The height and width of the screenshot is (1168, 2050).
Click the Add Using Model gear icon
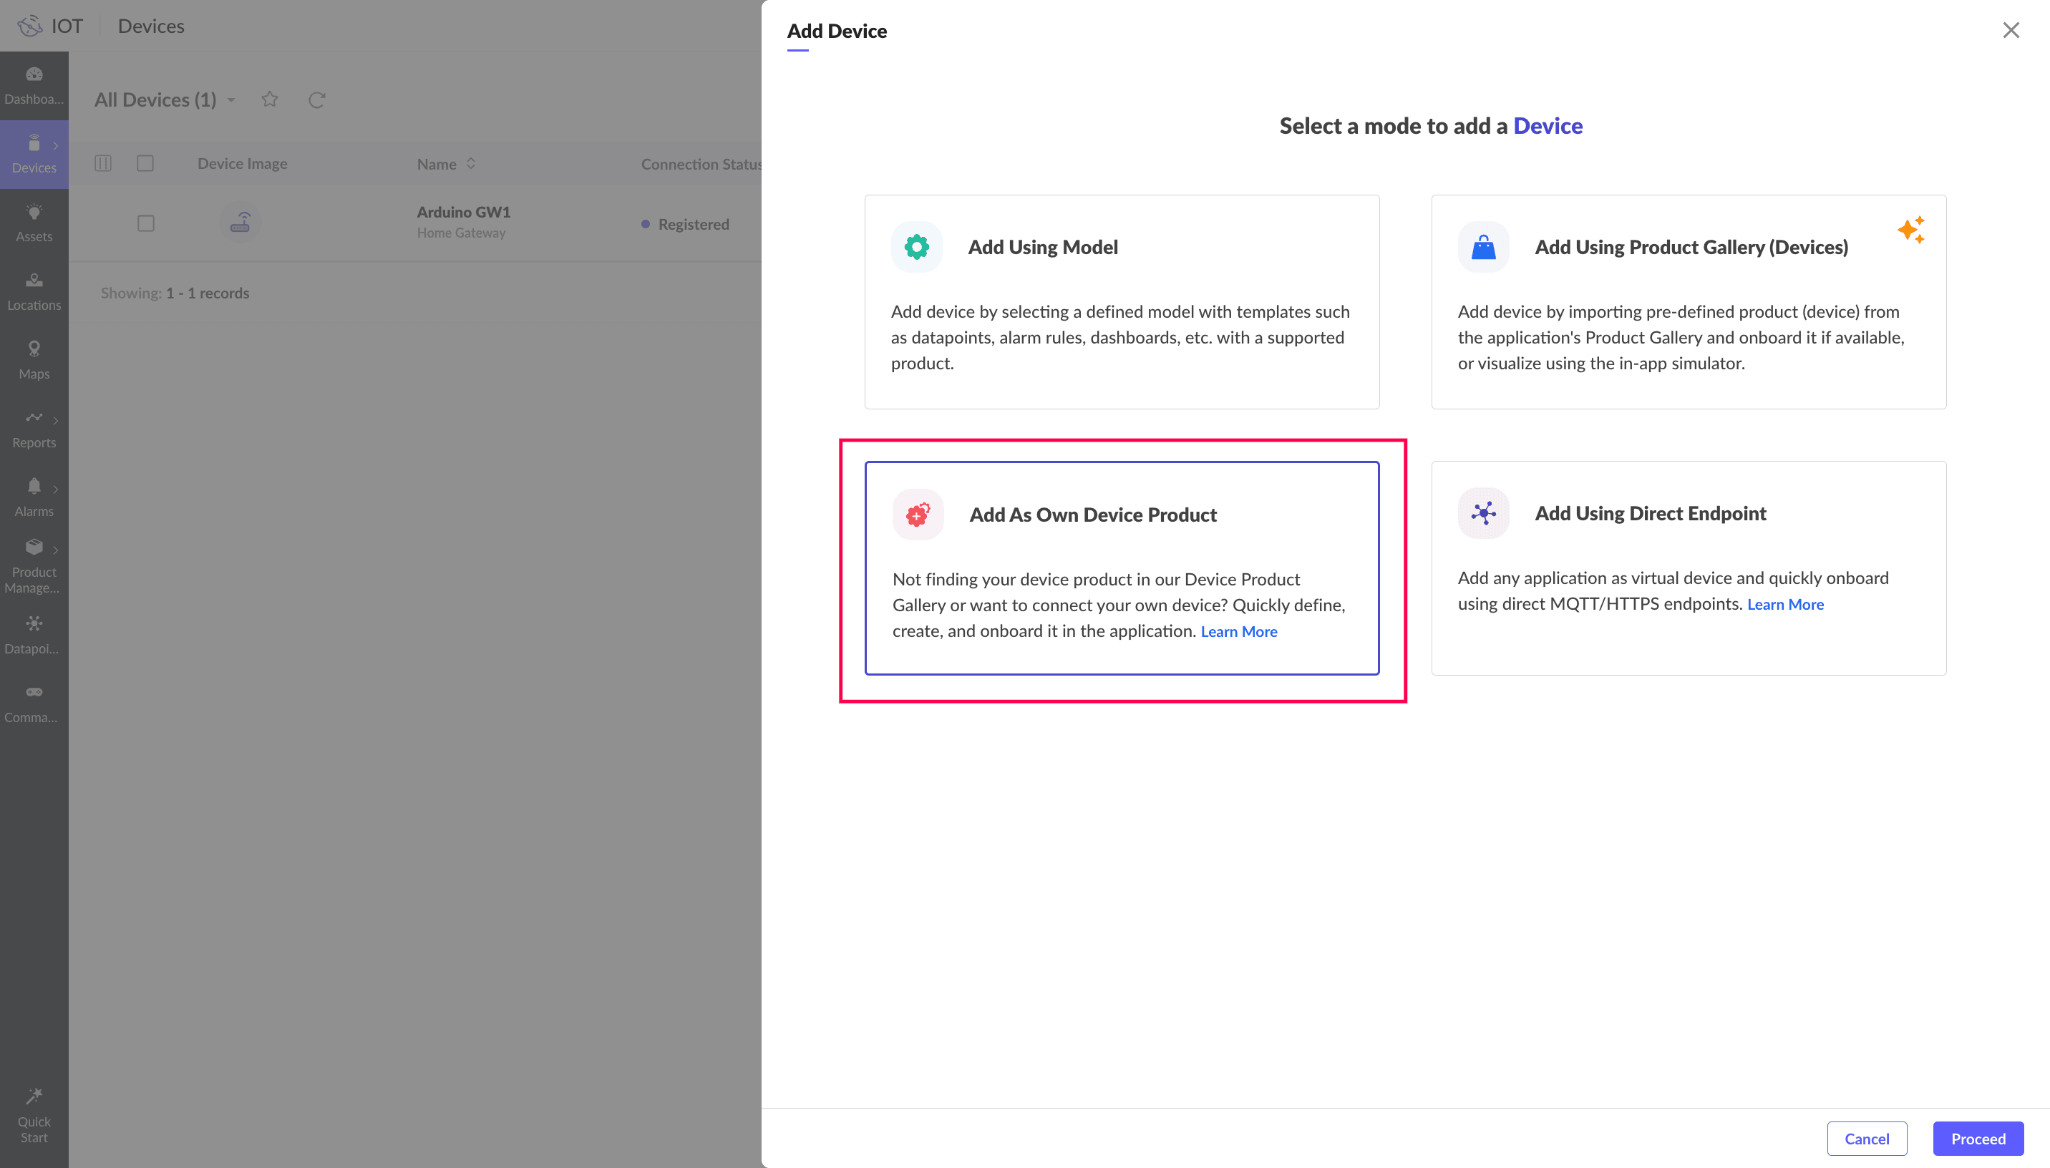[916, 247]
